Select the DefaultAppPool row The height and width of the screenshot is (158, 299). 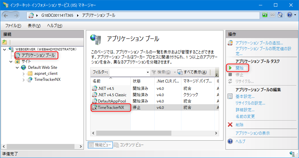pos(155,101)
